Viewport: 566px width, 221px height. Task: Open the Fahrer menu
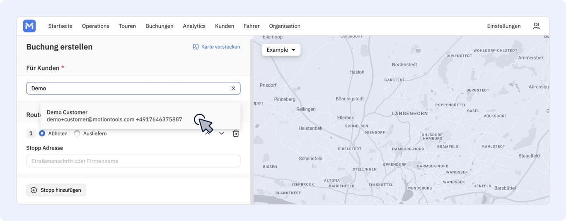click(252, 26)
